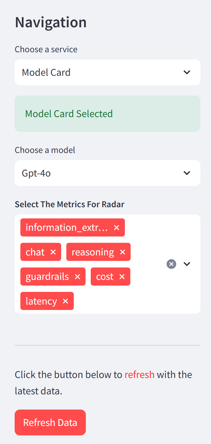The height and width of the screenshot is (444, 211).
Task: Remove the latency metric tag
Action: coord(65,301)
